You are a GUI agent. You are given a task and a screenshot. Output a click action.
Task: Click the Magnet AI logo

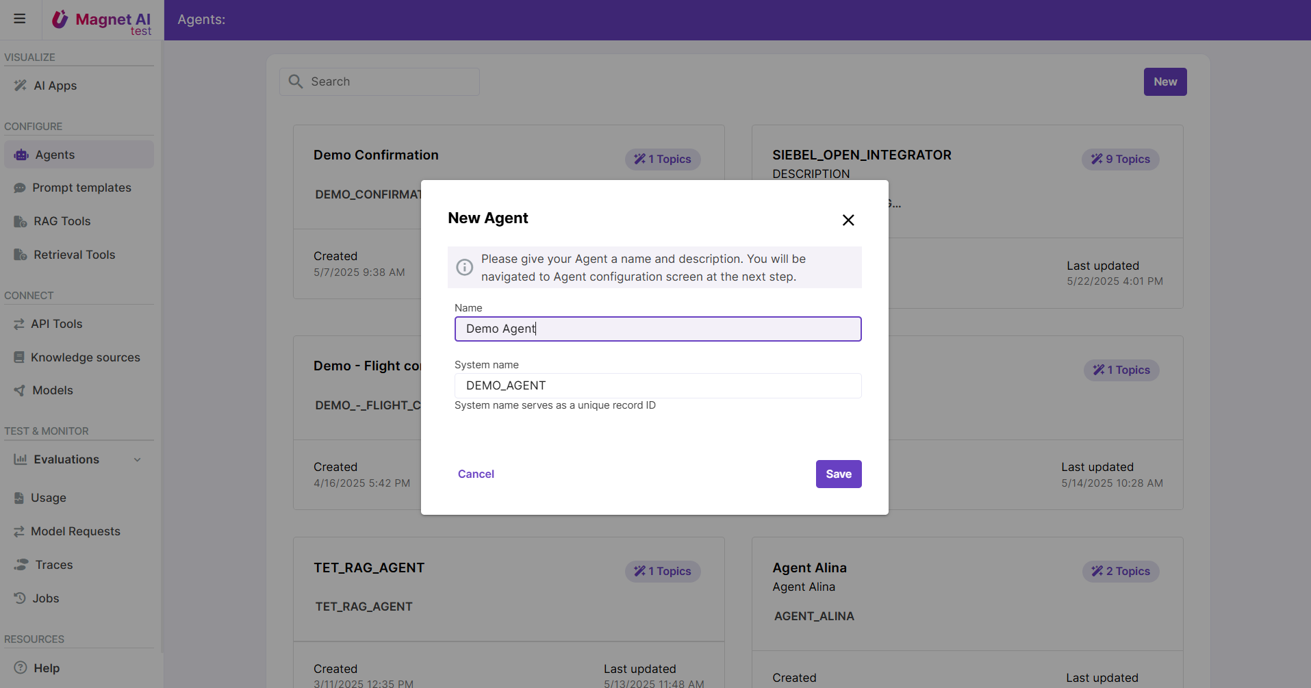(x=102, y=21)
